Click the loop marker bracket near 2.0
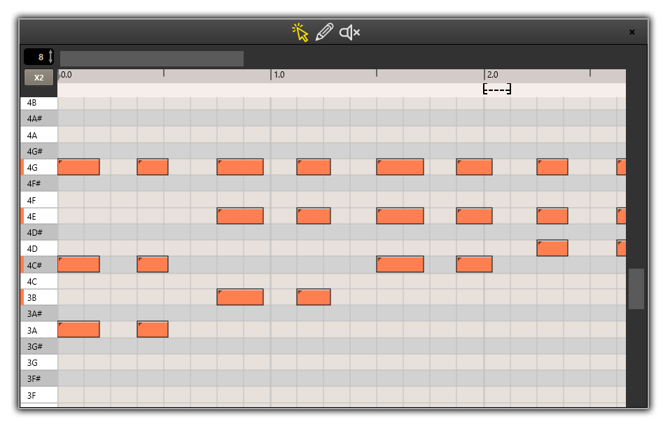This screenshot has height=426, width=663. 497,89
